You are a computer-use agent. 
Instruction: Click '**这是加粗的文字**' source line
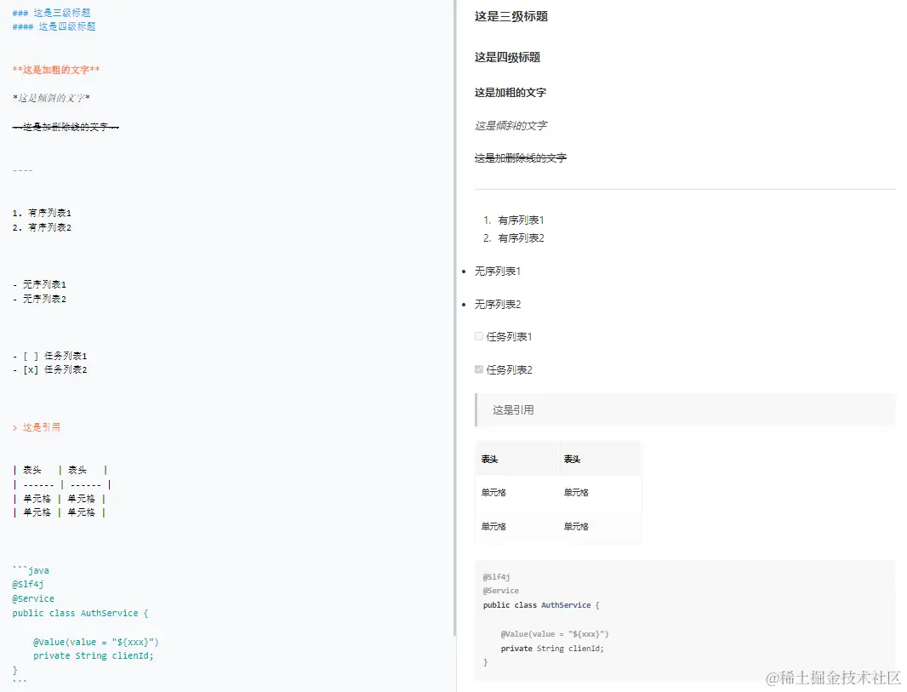56,70
